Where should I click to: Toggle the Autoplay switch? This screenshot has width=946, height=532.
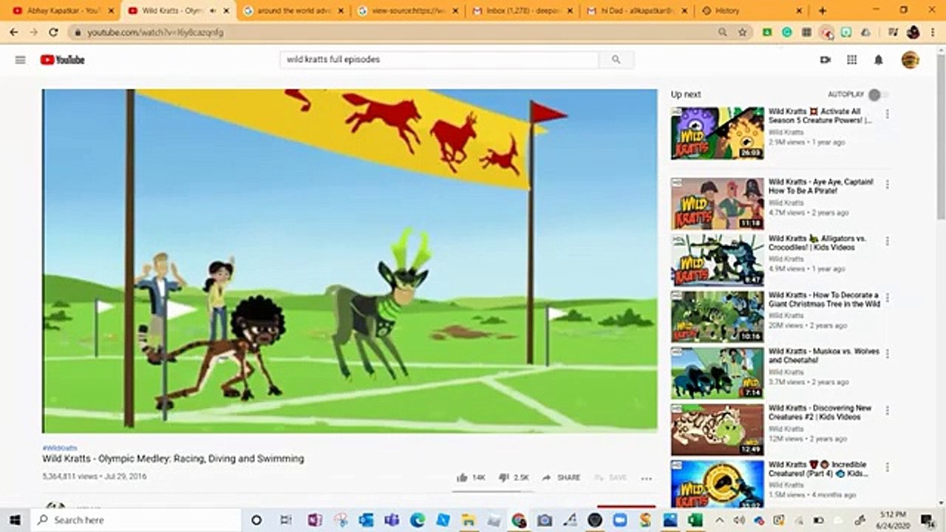pos(877,95)
